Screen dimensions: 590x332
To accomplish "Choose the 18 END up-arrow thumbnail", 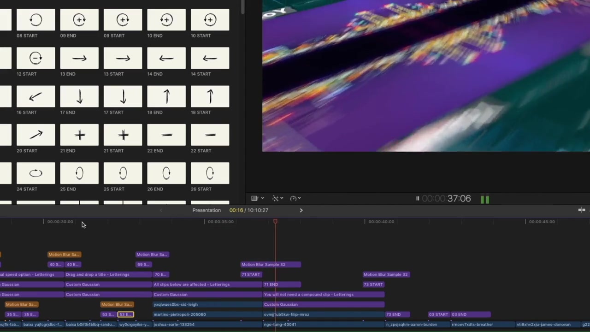I will tap(166, 96).
